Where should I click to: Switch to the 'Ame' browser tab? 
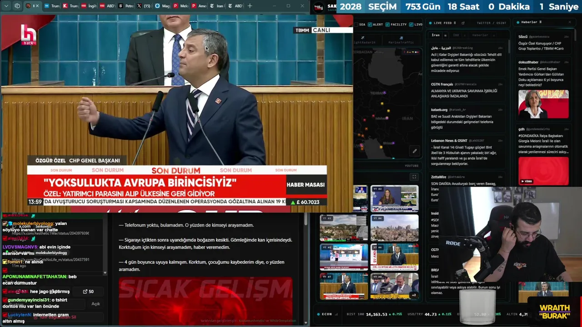(199, 6)
